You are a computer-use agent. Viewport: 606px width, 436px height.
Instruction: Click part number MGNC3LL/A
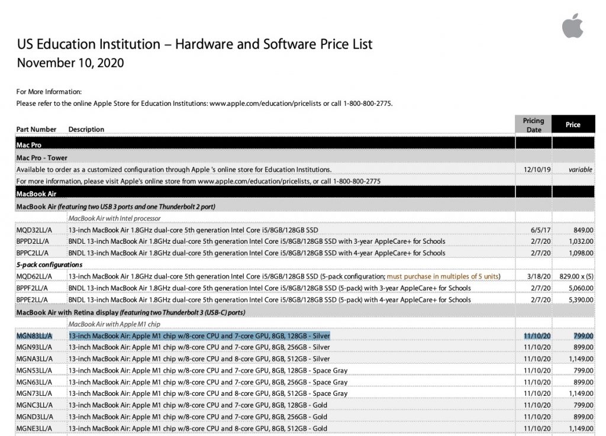34,405
